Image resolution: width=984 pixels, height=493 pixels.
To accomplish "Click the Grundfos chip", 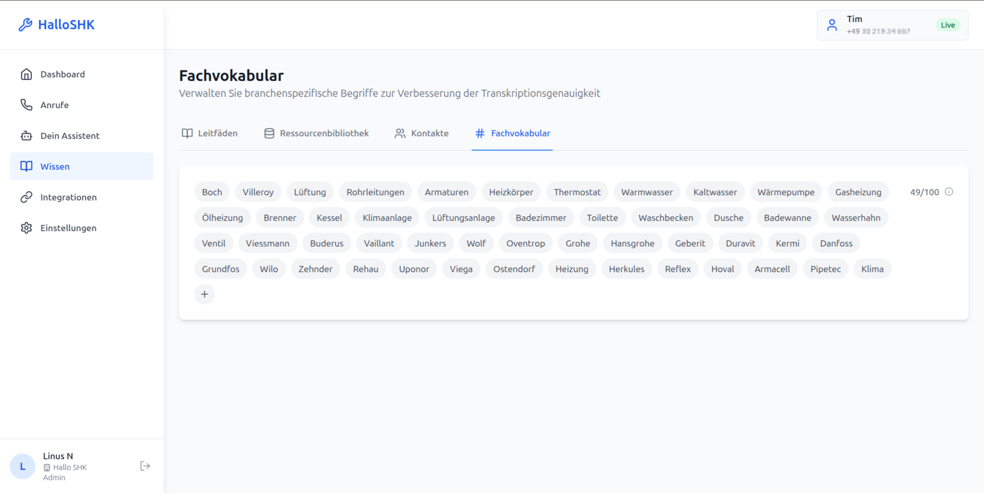I will [x=220, y=269].
